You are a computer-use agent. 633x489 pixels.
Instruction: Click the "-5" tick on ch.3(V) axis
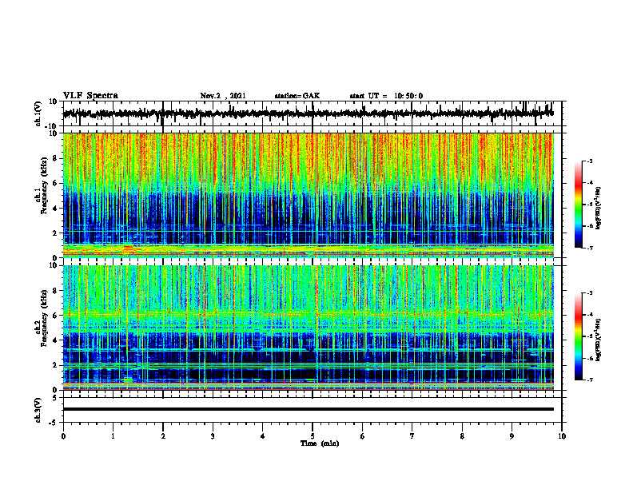click(54, 423)
